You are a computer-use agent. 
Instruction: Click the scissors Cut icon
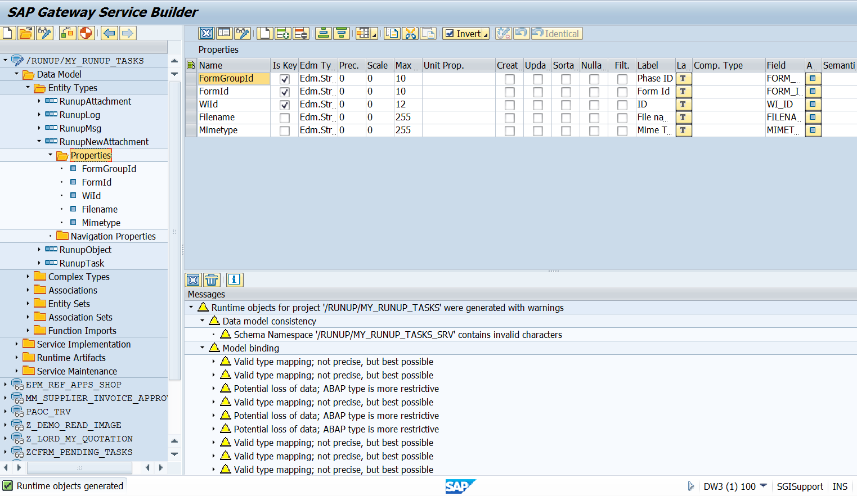[x=410, y=34]
